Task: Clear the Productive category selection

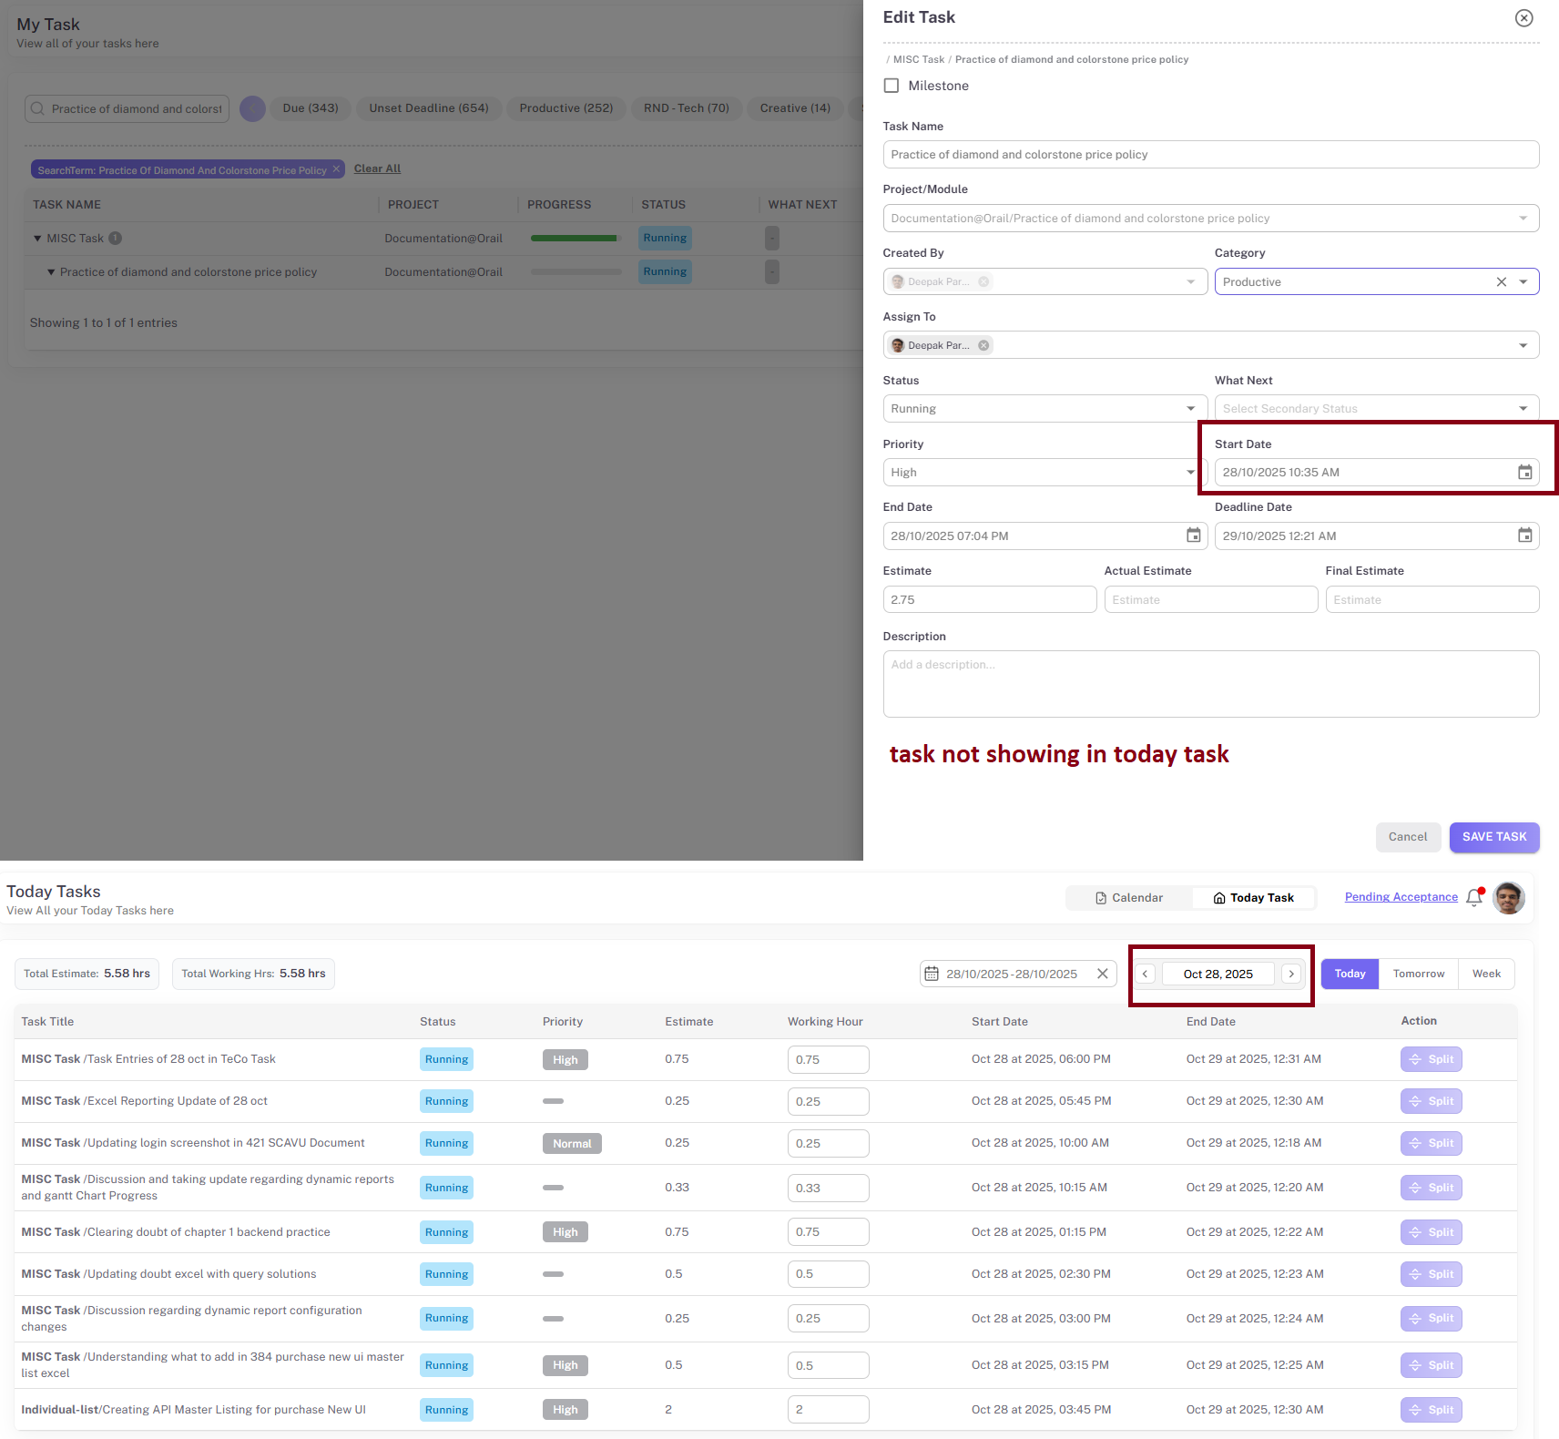Action: pyautogui.click(x=1501, y=282)
